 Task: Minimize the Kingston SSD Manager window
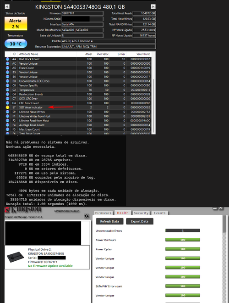(215, 208)
